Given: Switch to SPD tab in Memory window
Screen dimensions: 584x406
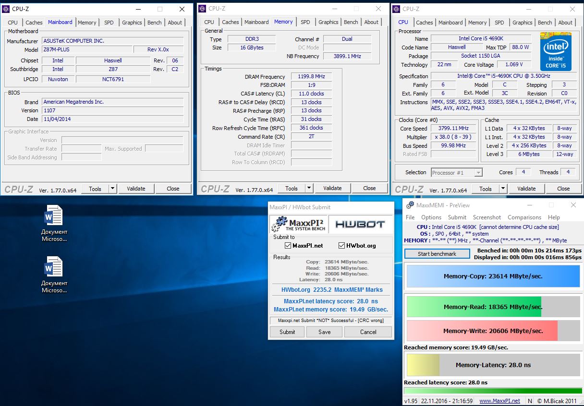Looking at the screenshot, I should [x=305, y=22].
